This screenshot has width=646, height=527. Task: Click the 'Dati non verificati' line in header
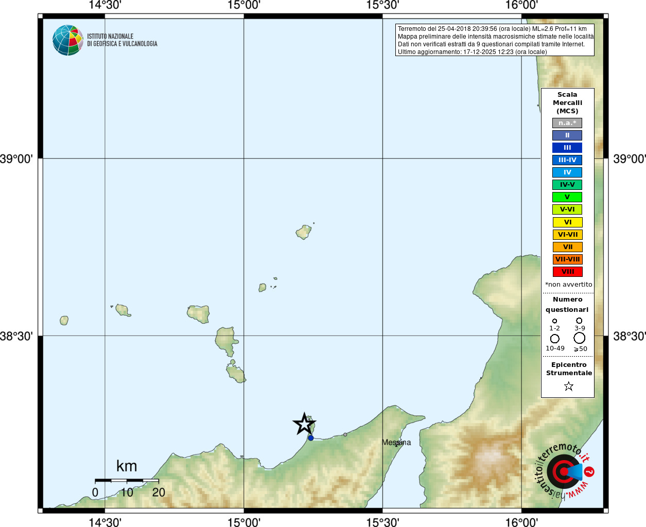click(491, 44)
